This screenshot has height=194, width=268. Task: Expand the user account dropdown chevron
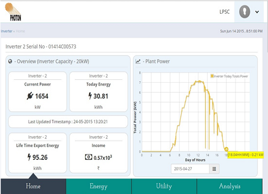(x=257, y=12)
